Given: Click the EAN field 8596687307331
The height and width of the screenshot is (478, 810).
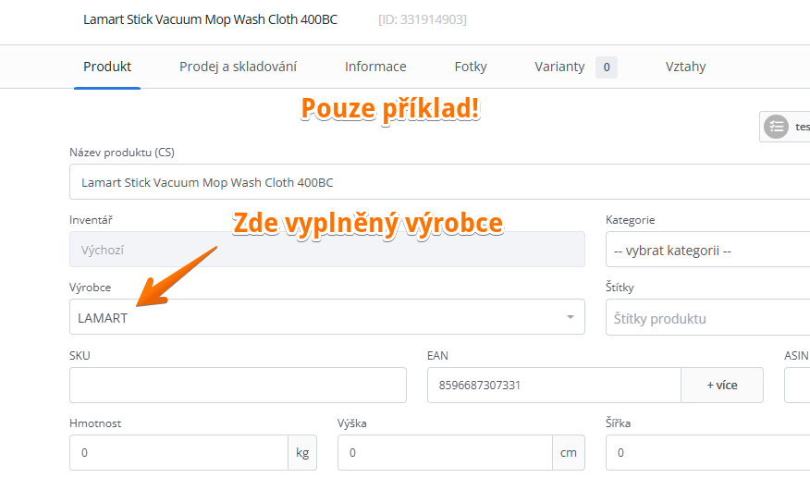Looking at the screenshot, I should point(554,385).
